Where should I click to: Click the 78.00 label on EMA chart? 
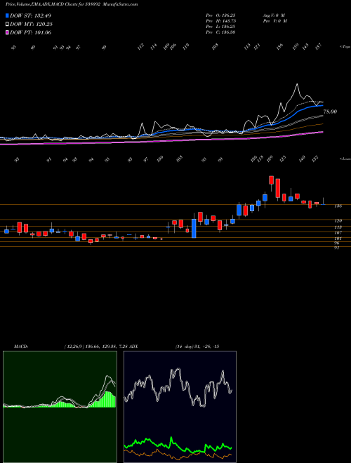point(330,112)
